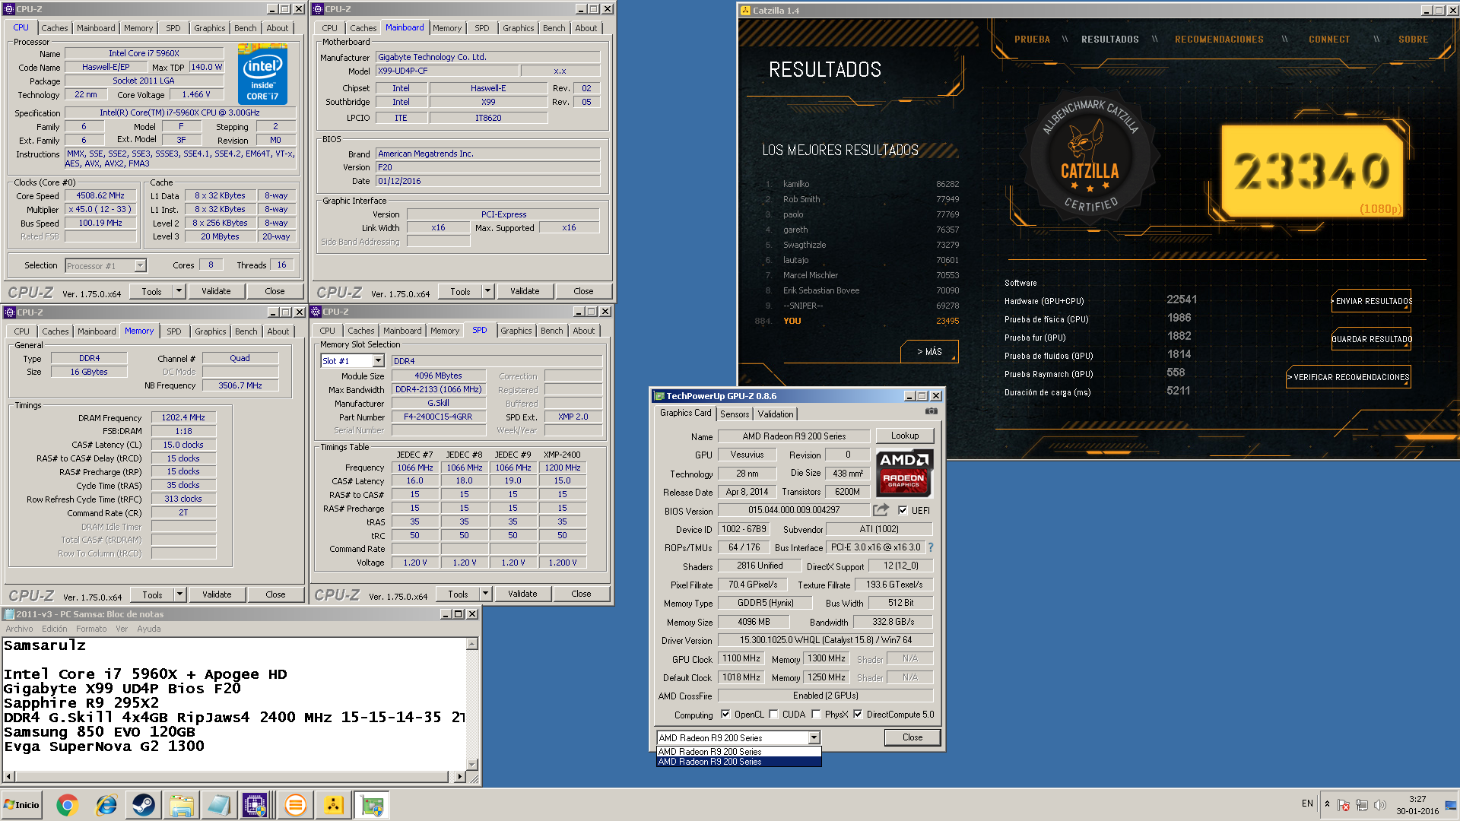Viewport: 1460px width, 821px height.
Task: Click the 23340 score panel in Catzilla
Action: [x=1311, y=171]
